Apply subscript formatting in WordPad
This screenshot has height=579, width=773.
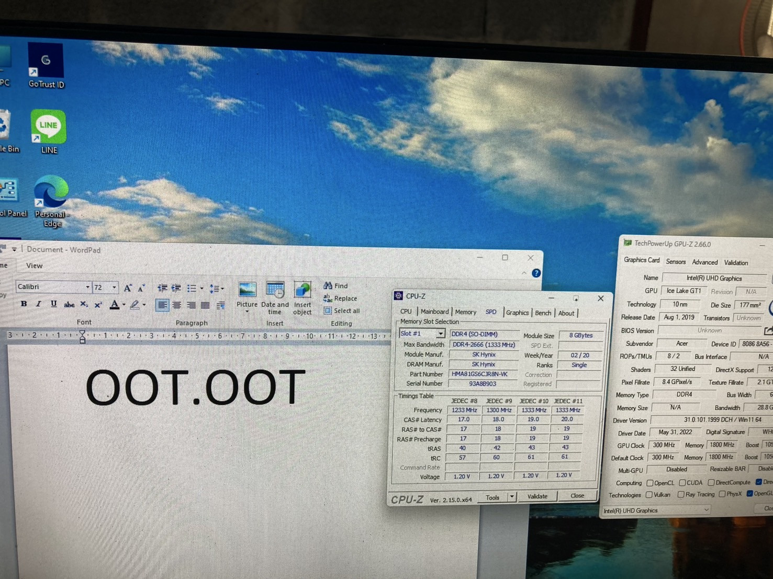[x=84, y=304]
